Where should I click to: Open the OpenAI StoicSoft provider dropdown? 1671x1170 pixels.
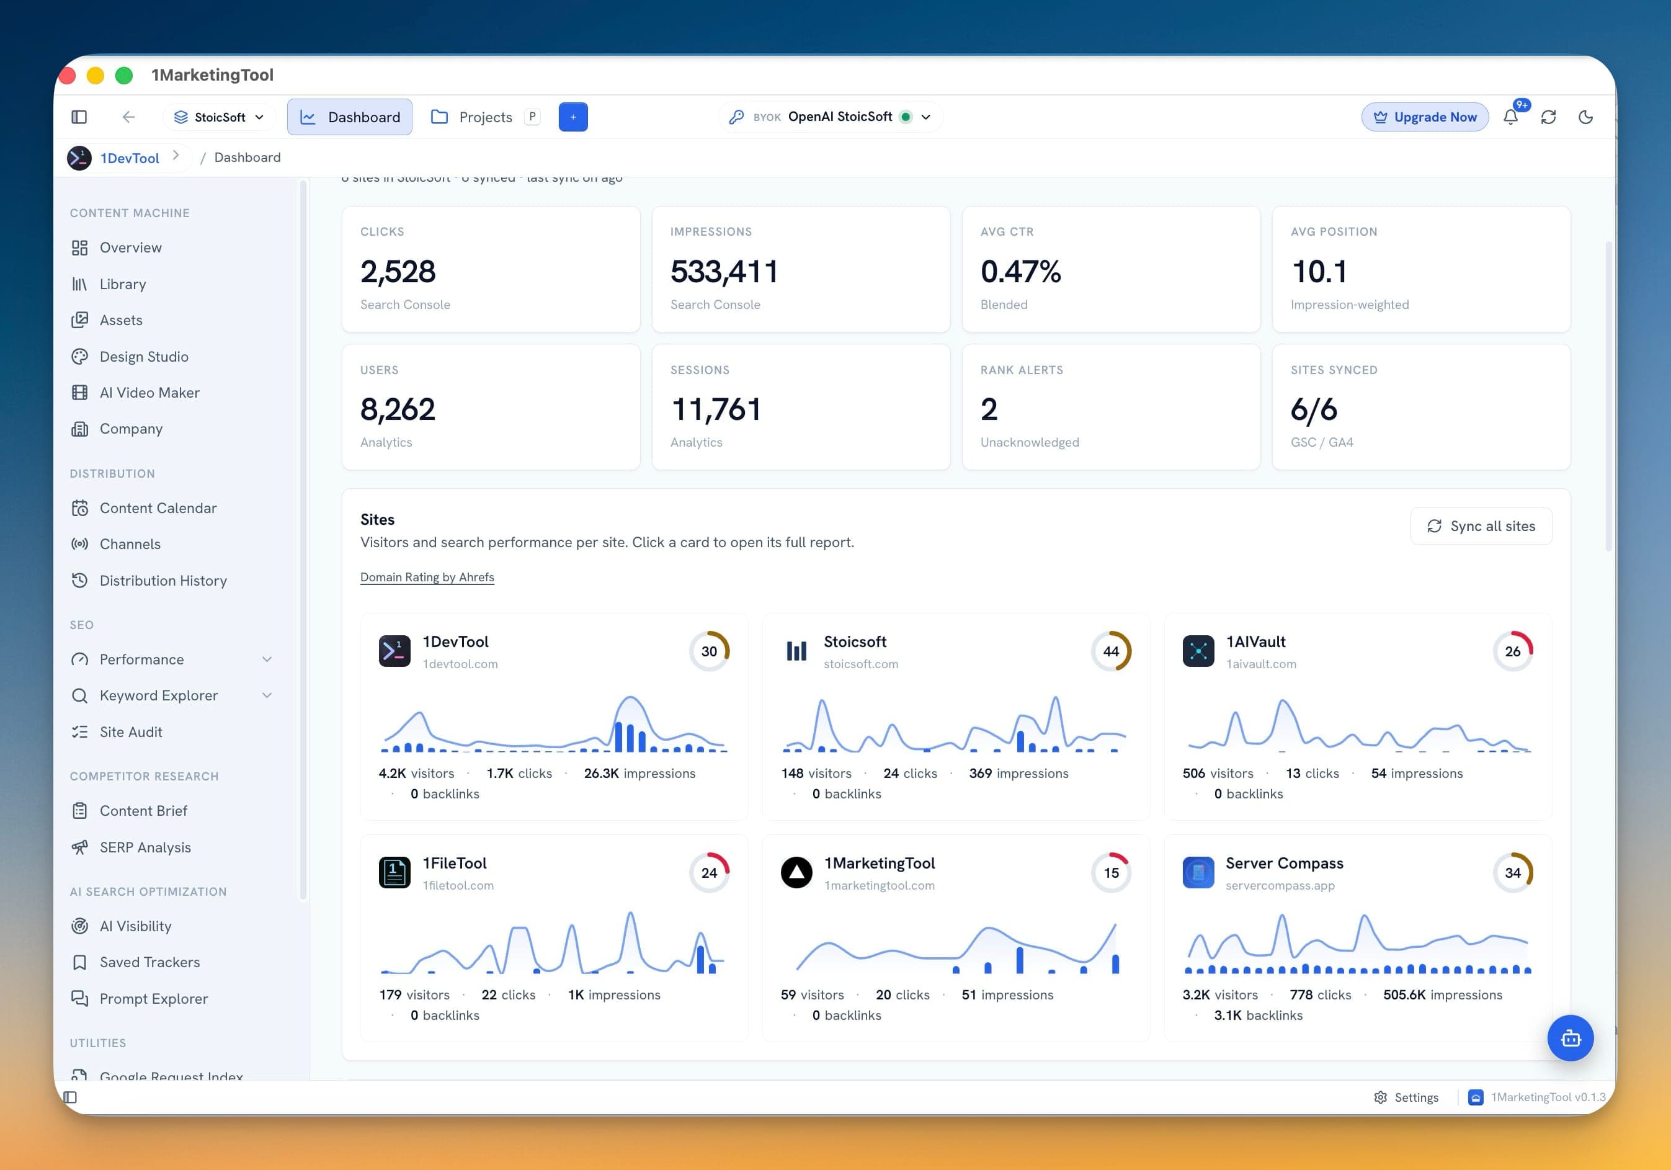click(831, 117)
